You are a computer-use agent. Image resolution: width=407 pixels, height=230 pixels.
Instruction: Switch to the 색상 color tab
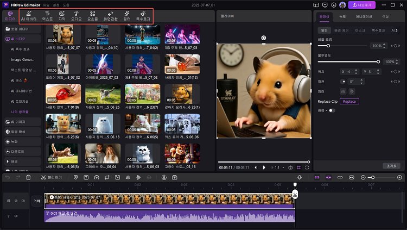coord(385,17)
